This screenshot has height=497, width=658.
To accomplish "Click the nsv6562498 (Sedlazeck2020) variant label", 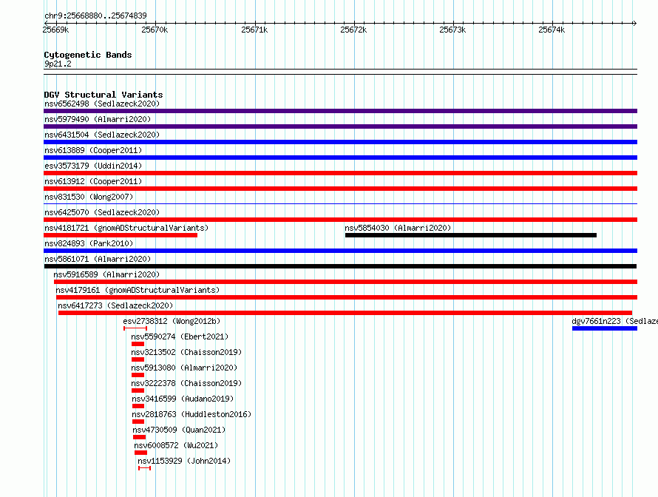I will (102, 104).
